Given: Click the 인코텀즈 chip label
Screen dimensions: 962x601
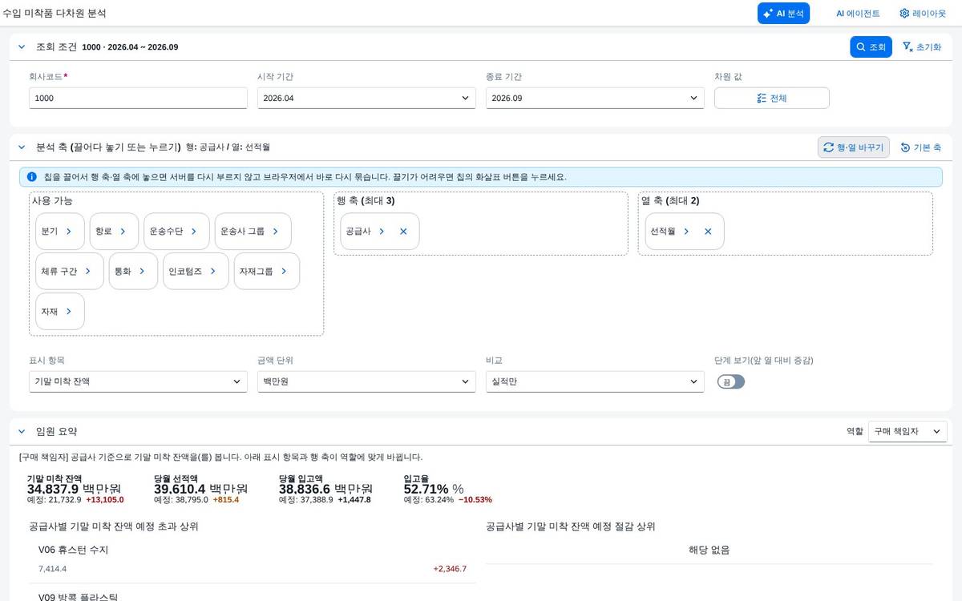Looking at the screenshot, I should pos(185,271).
